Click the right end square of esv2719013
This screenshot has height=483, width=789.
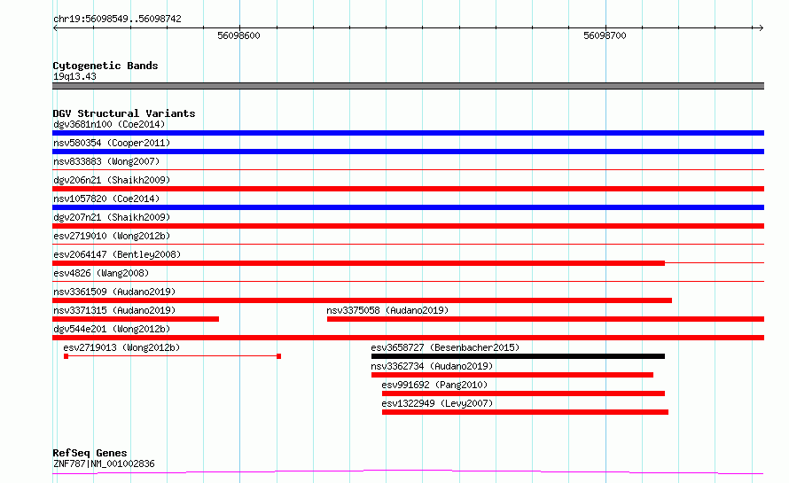click(278, 356)
